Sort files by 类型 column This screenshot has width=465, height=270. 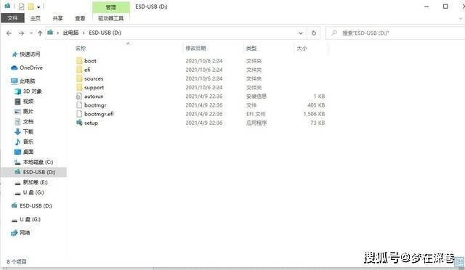251,48
